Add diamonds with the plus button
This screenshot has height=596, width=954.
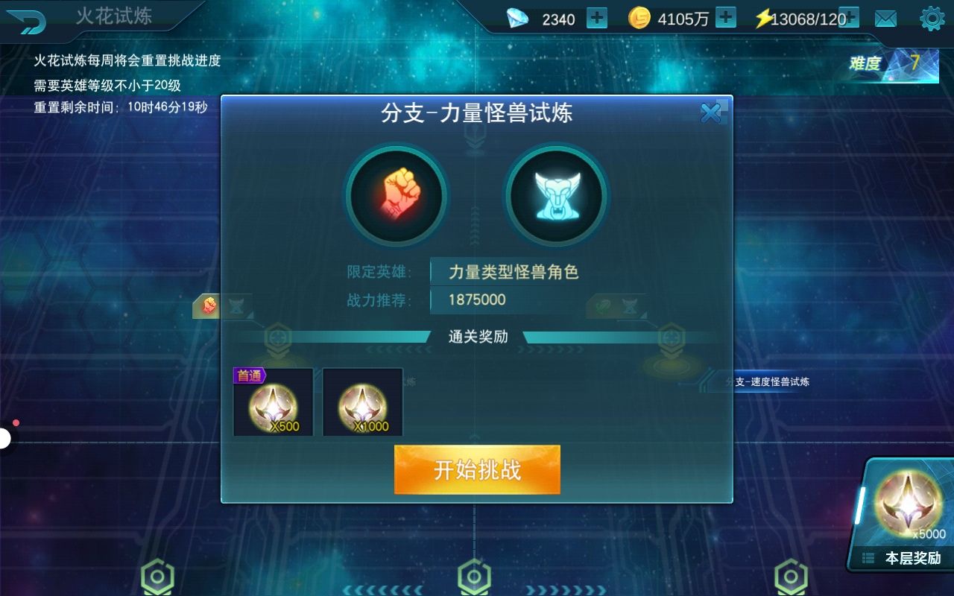coord(597,18)
